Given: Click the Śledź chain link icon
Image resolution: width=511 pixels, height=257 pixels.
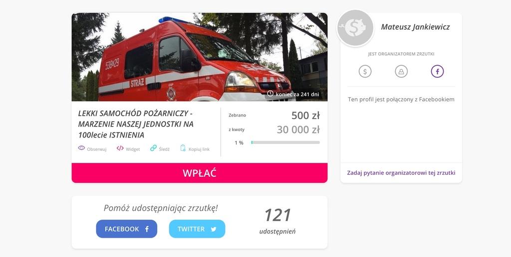Looking at the screenshot, I should 153,148.
